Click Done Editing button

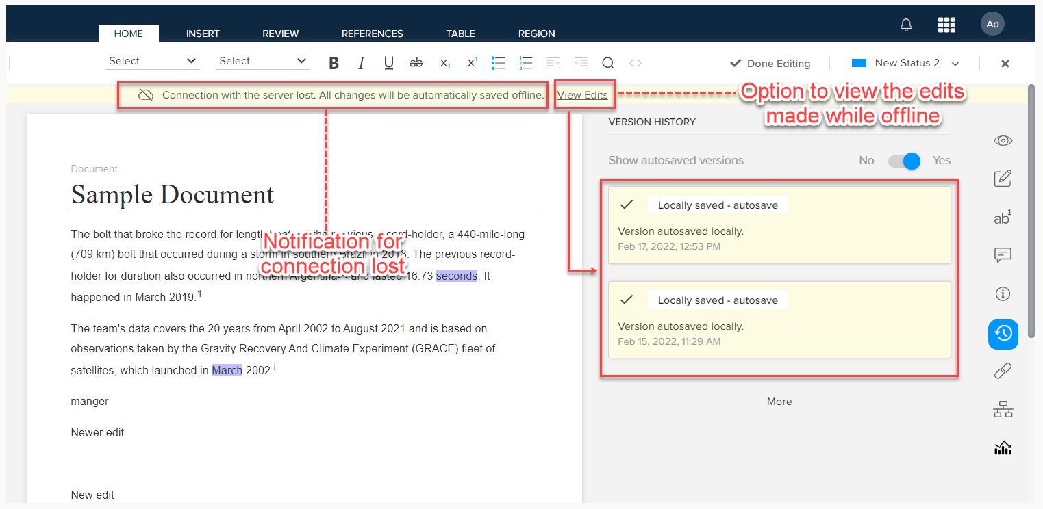click(770, 63)
